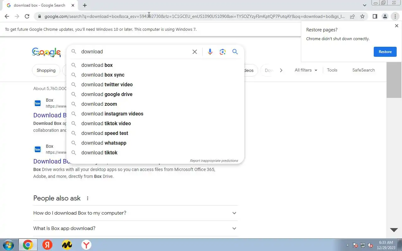Click the Restore button
The width and height of the screenshot is (402, 251).
385,52
